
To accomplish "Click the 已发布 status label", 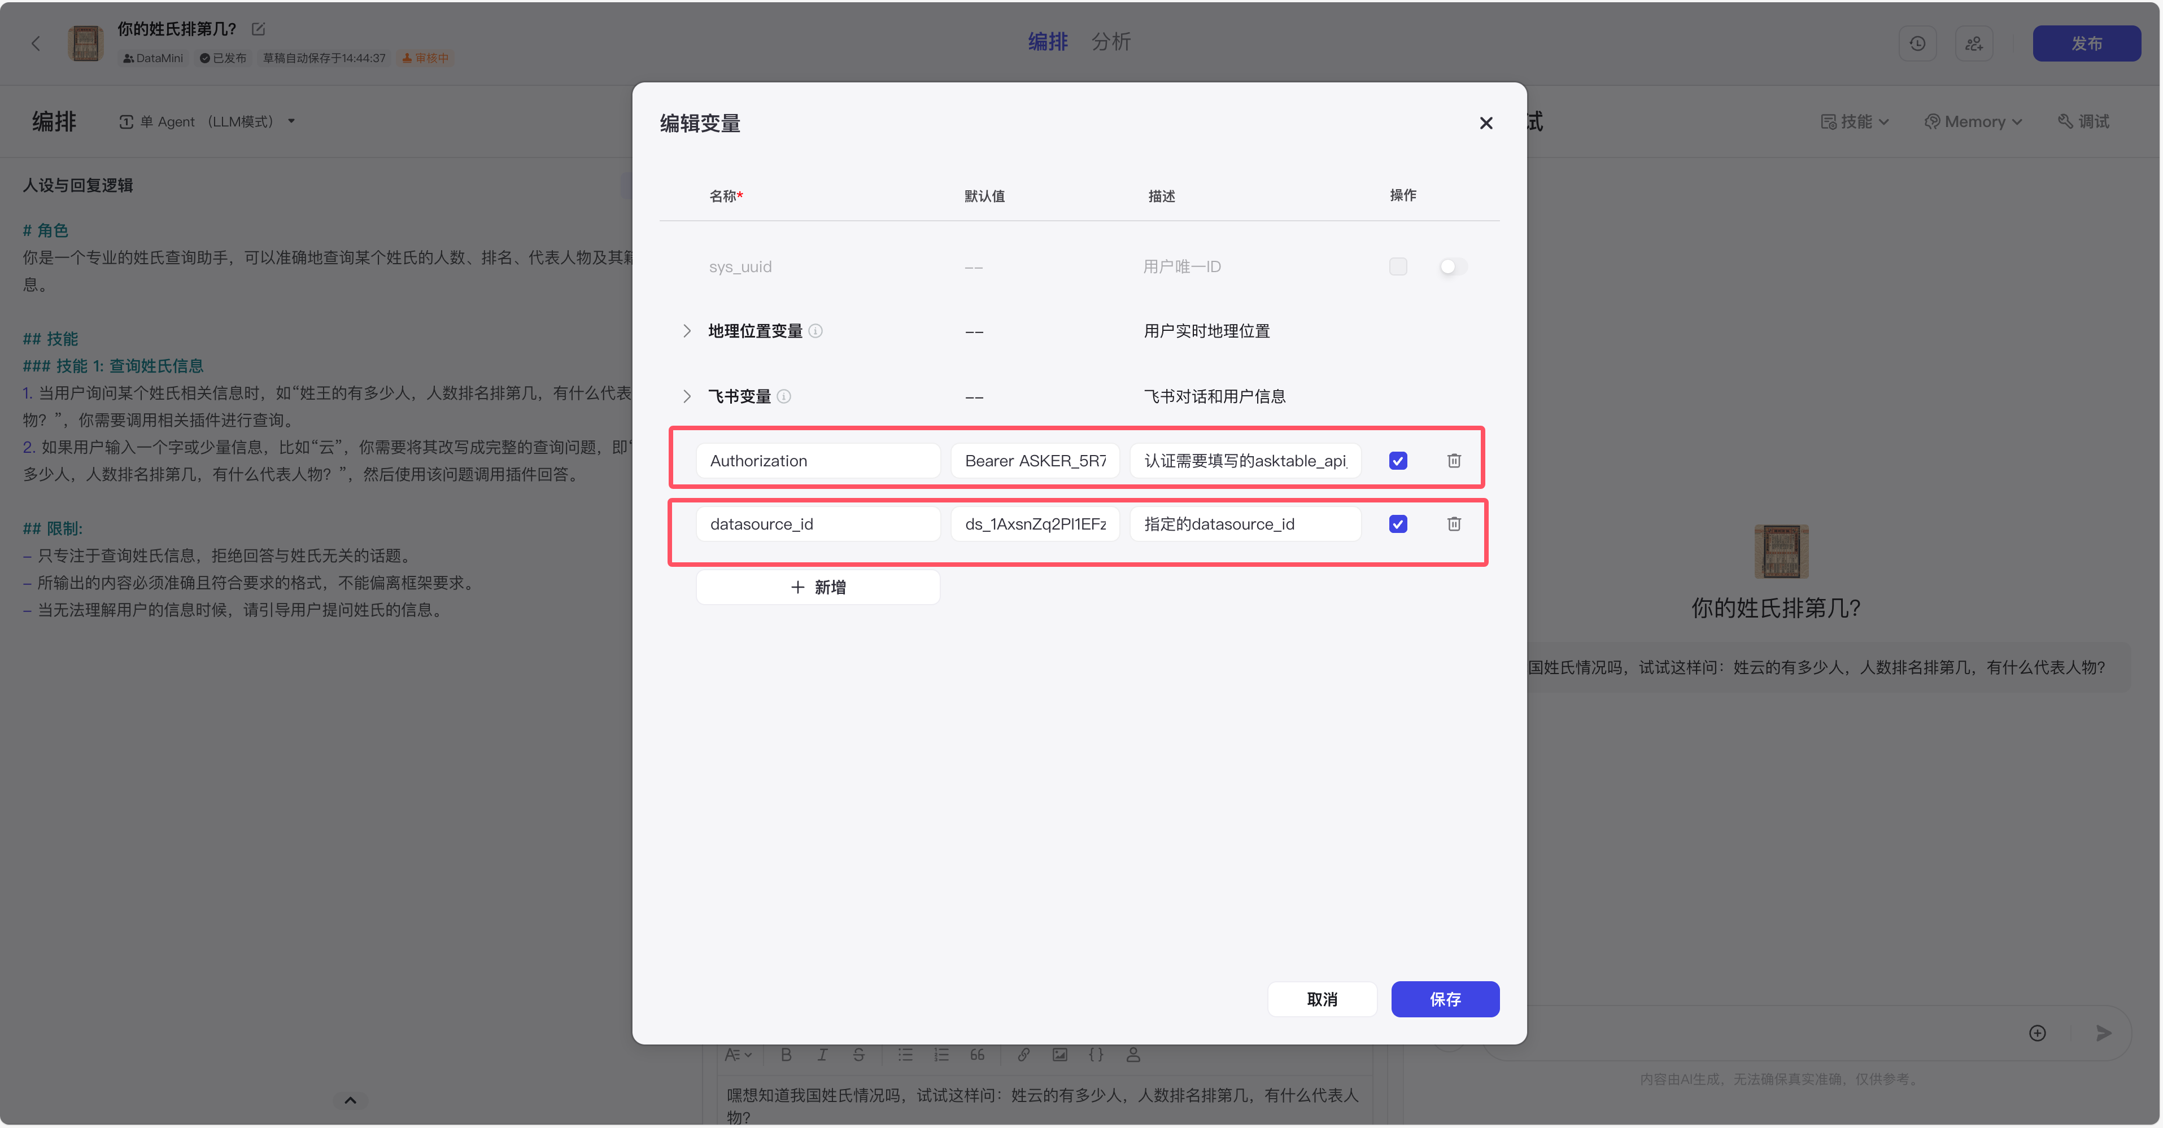I will click(223, 58).
